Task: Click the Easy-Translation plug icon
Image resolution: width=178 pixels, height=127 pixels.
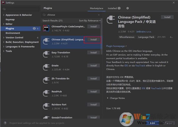Action: point(46,54)
